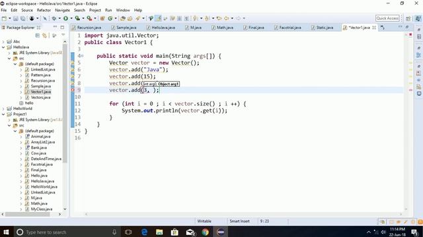Open Chrome from the taskbar
Screen dimensions: 423x237
(x=205, y=232)
